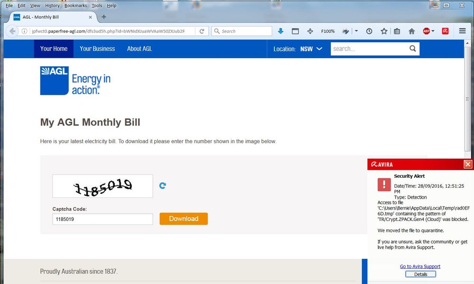Open the Bookmarks menu

[x=75, y=6]
